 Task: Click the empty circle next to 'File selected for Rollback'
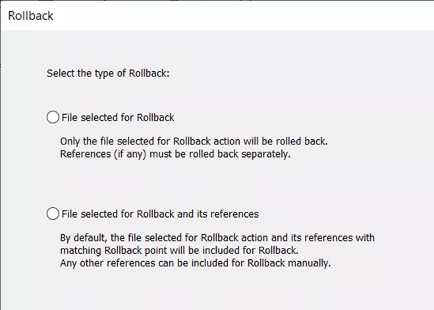click(x=53, y=117)
